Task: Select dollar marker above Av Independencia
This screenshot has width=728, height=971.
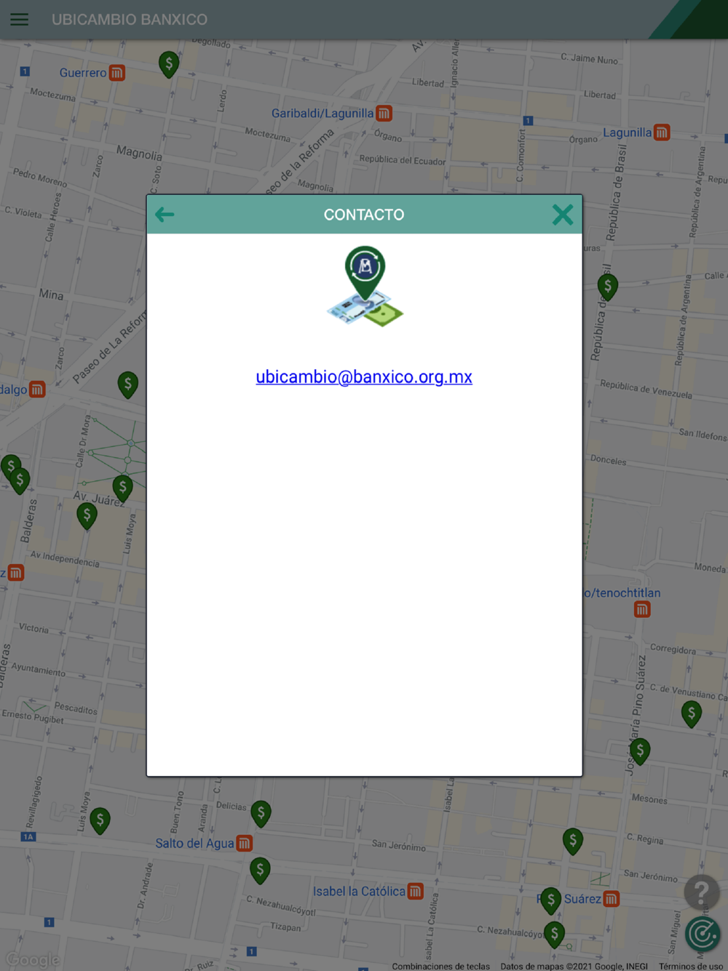Action: pos(87,516)
